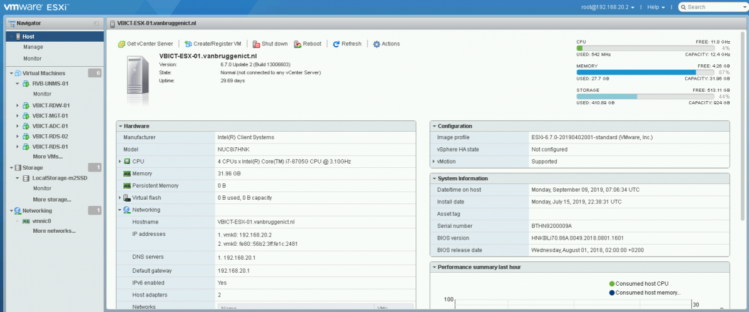Image resolution: width=749 pixels, height=312 pixels.
Task: Collapse the Virtual Machines tree section
Action: (11, 73)
